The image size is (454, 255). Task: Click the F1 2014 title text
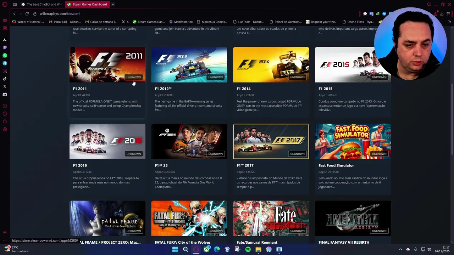[x=244, y=89]
